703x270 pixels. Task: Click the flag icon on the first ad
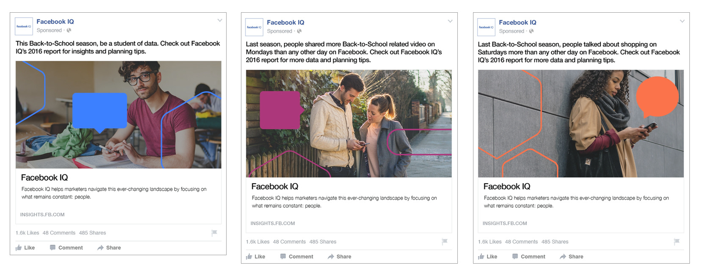pos(214,233)
